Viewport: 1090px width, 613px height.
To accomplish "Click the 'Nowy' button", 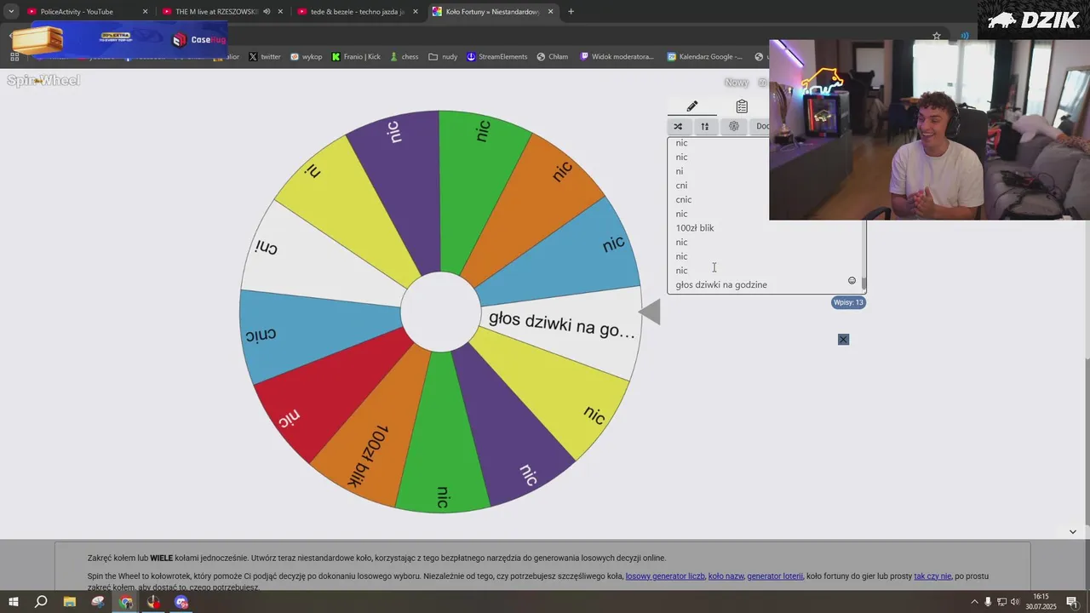I will coord(737,83).
